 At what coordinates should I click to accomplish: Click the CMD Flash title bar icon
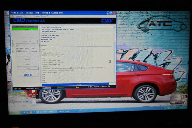click(x=11, y=13)
